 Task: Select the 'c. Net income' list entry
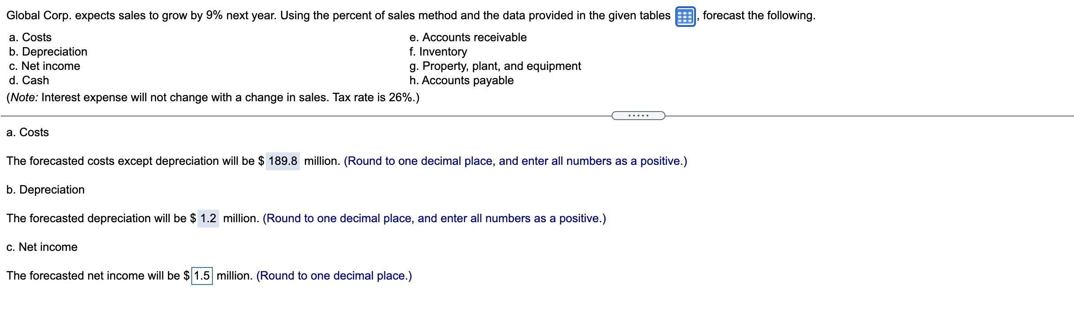tap(44, 66)
